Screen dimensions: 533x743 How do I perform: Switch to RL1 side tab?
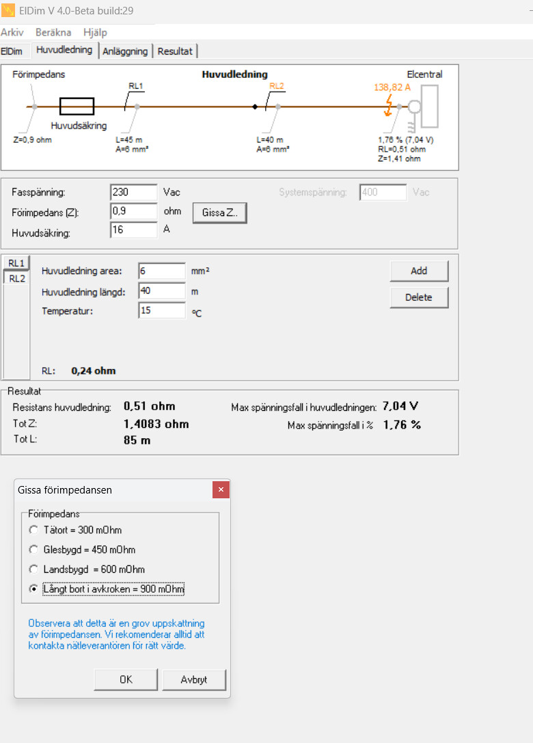click(16, 263)
